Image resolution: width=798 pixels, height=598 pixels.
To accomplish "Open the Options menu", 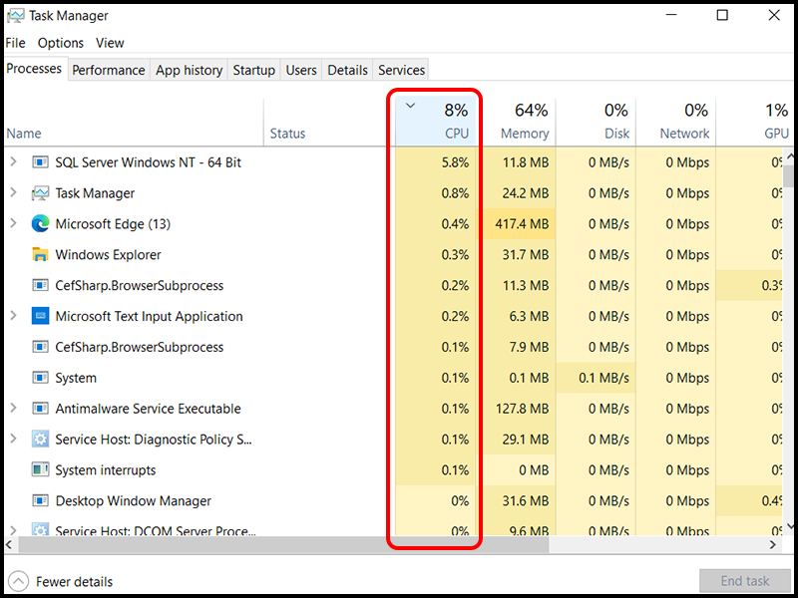I will point(60,43).
